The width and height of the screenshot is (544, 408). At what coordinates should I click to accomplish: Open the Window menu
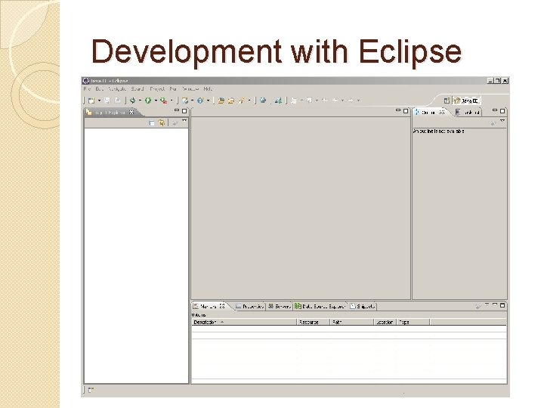click(190, 89)
